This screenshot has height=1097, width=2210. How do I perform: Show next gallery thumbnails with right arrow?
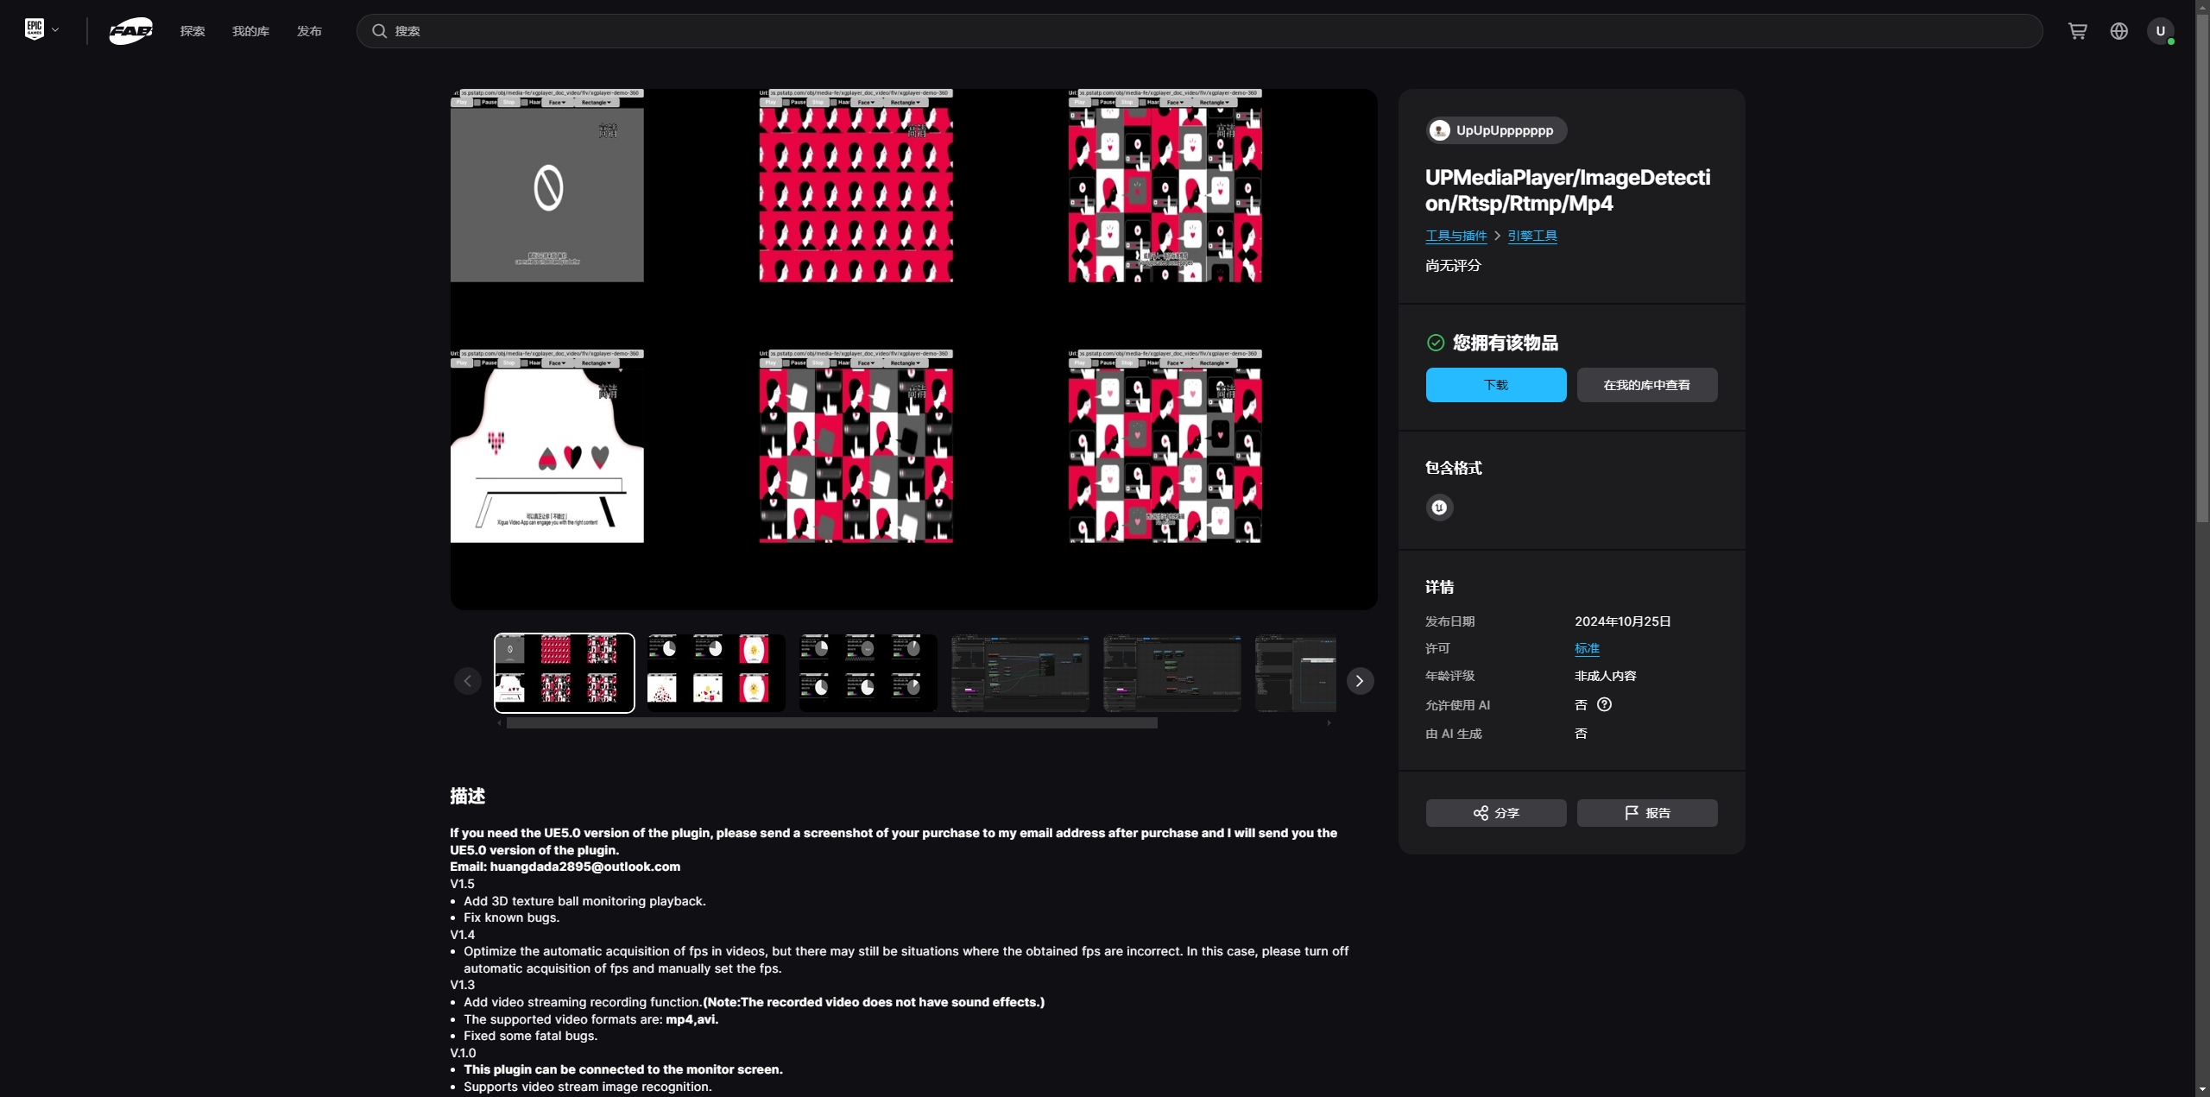(1360, 681)
